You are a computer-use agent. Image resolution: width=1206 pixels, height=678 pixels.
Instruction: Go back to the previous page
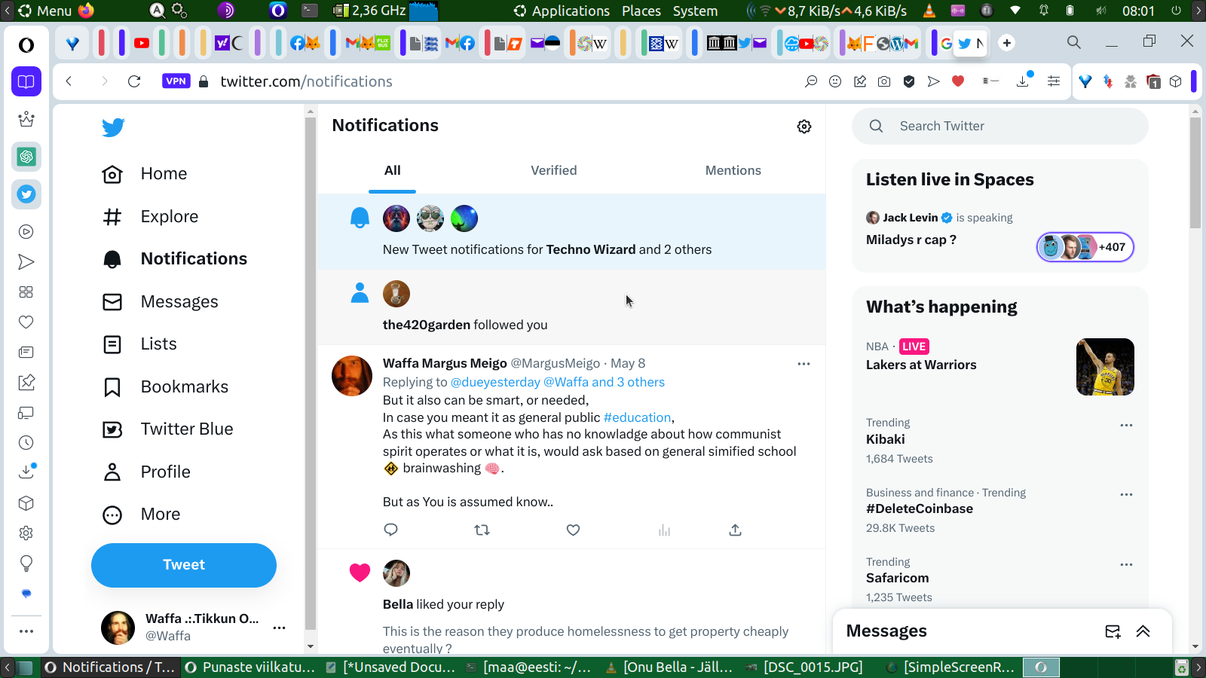click(x=69, y=81)
